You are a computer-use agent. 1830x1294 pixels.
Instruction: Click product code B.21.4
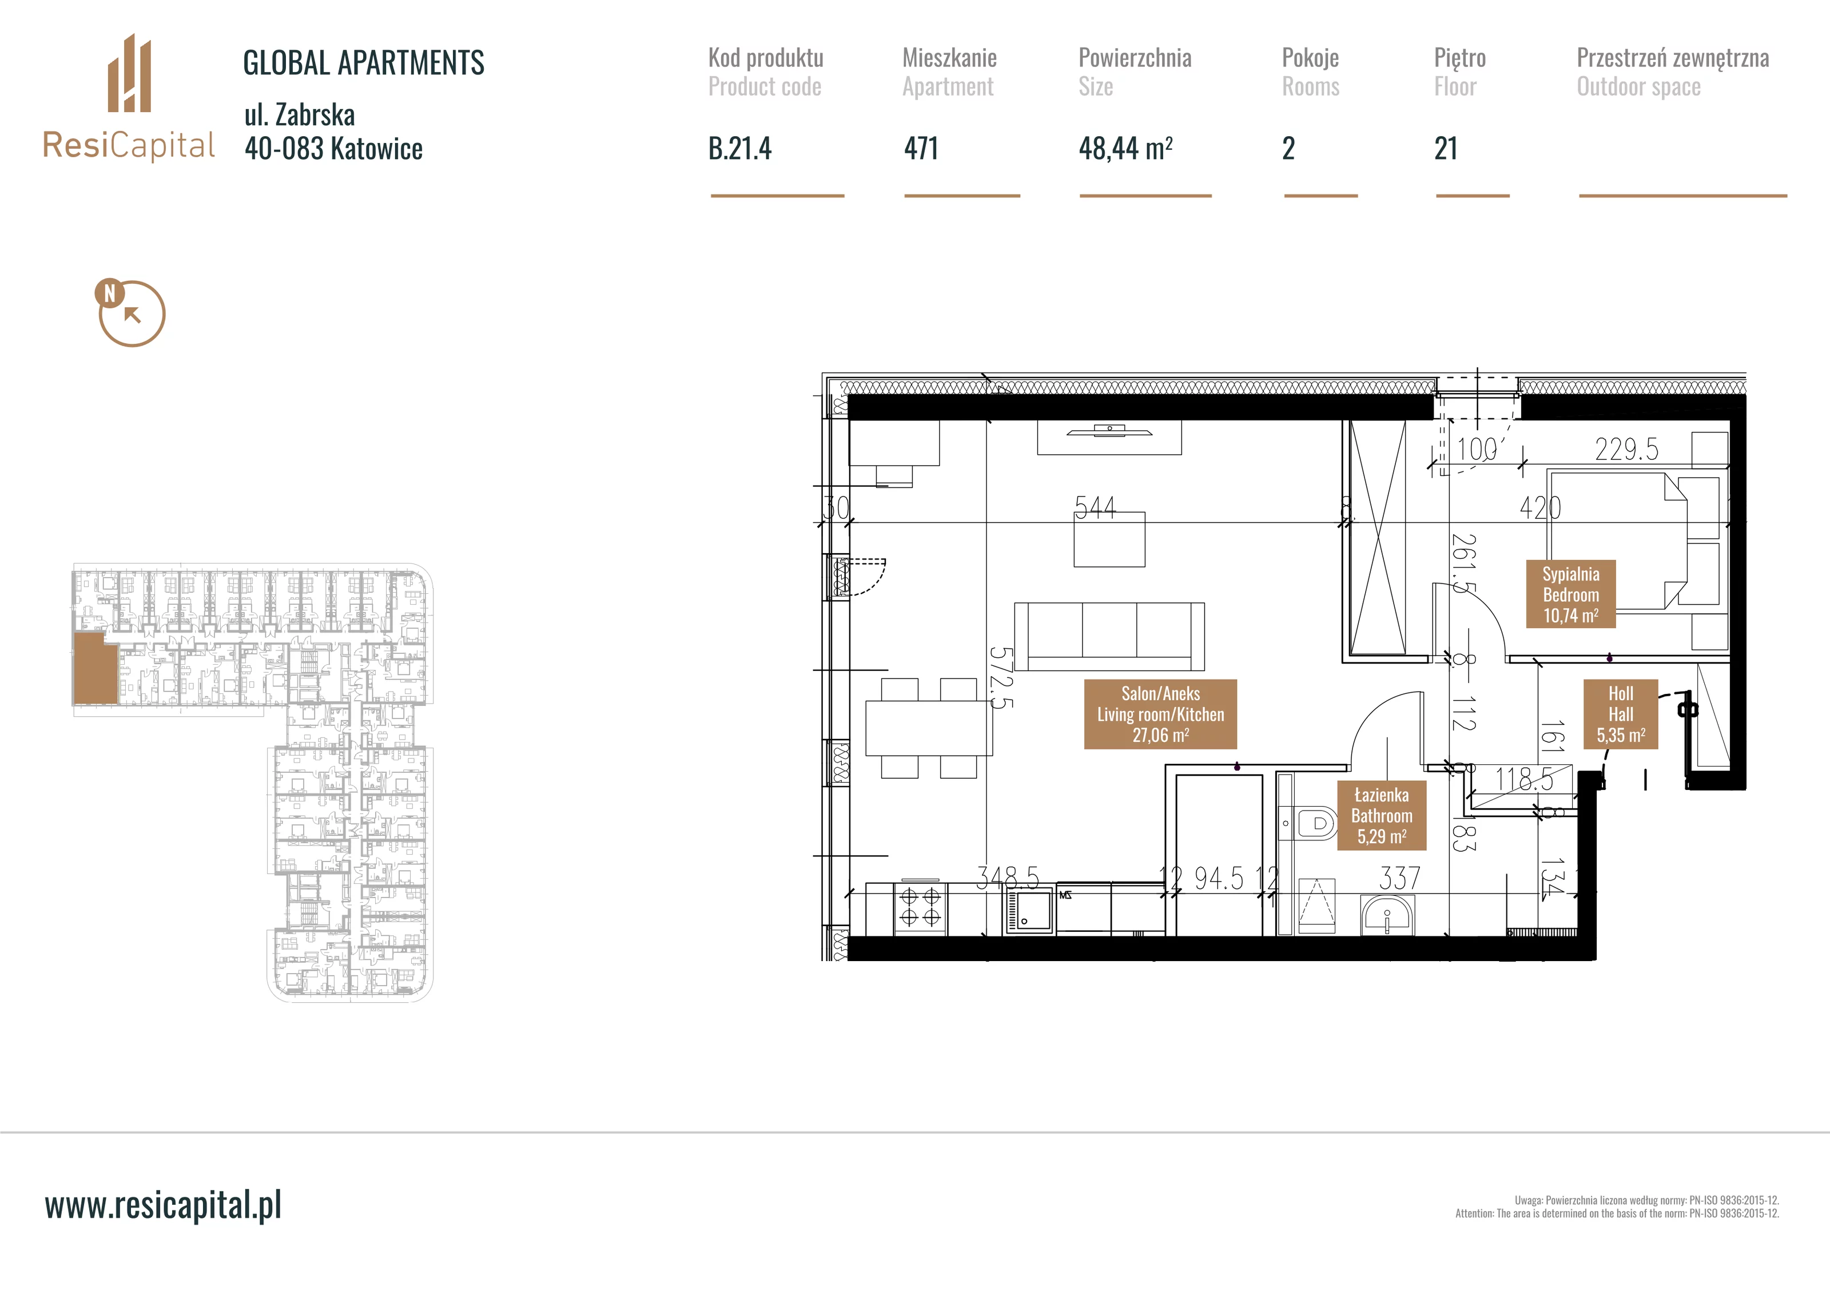point(739,148)
